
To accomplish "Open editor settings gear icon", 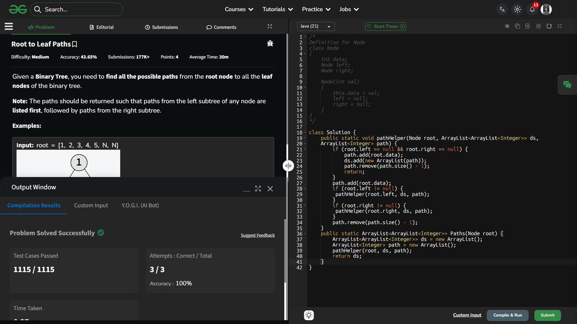I will 539,26.
